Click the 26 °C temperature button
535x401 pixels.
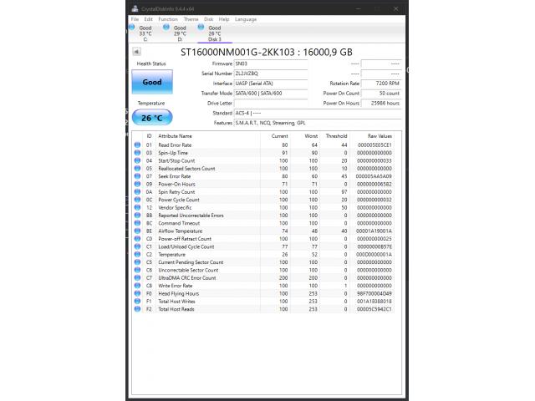point(152,118)
